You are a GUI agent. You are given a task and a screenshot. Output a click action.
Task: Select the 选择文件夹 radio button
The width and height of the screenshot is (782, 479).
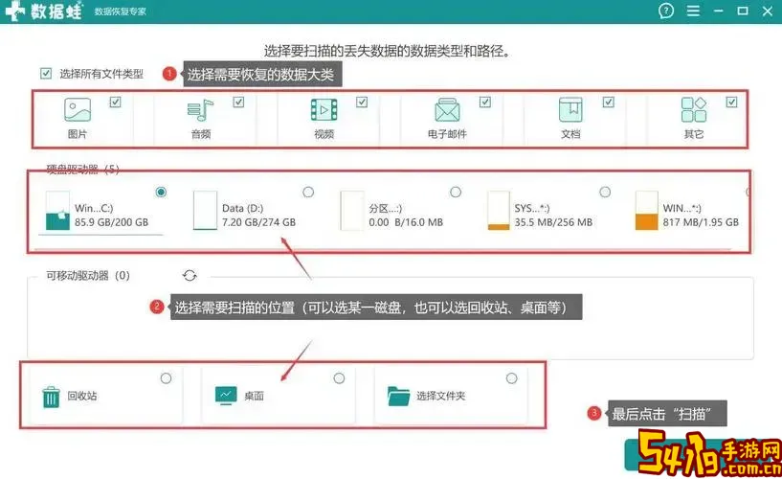point(512,378)
